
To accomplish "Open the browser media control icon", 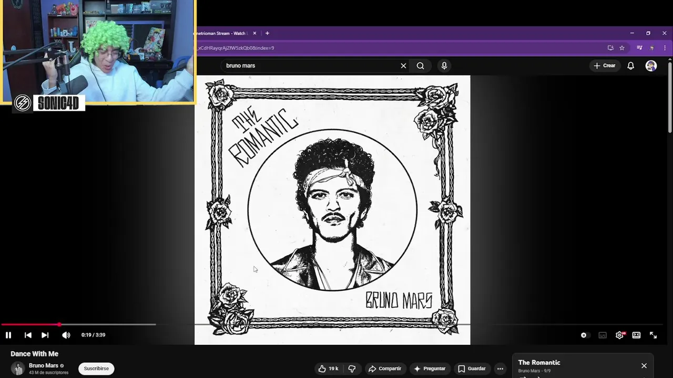I will coord(639,48).
